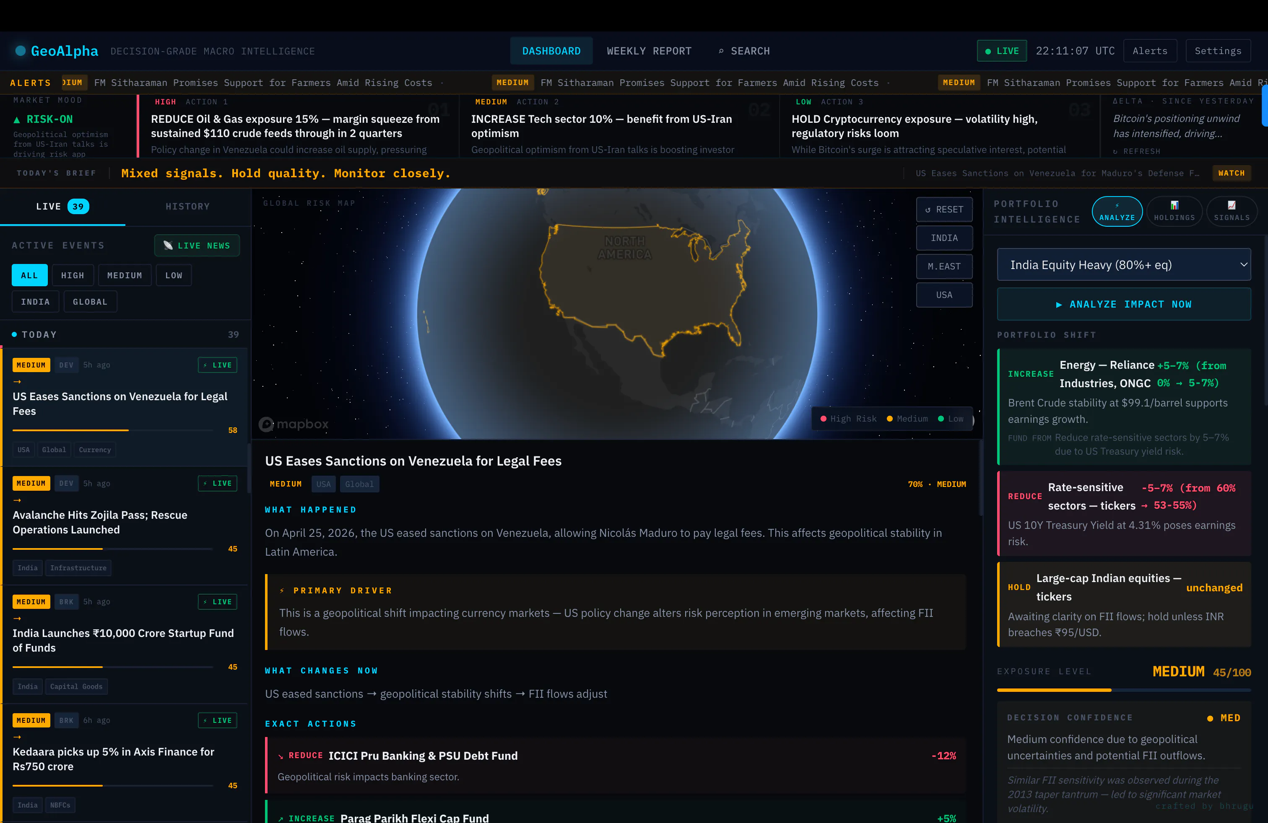Click the LIVE NEWS button
Screen dimensions: 1268x823
[197, 246]
